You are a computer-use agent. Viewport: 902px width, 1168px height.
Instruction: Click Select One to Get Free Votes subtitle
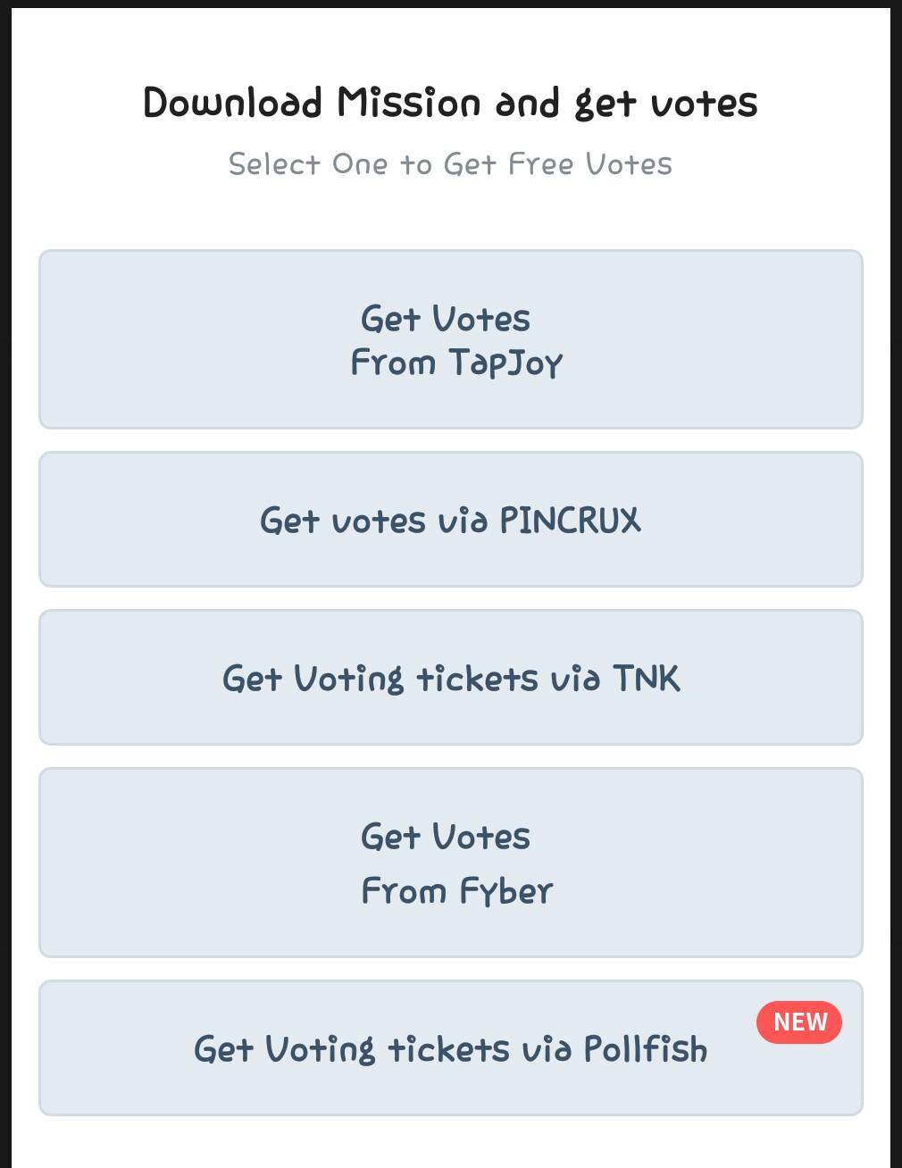(x=450, y=164)
